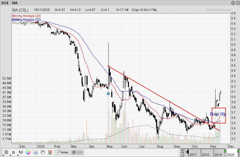
Task: Click the SIA (C6L) stock label
Action: coord(20,10)
